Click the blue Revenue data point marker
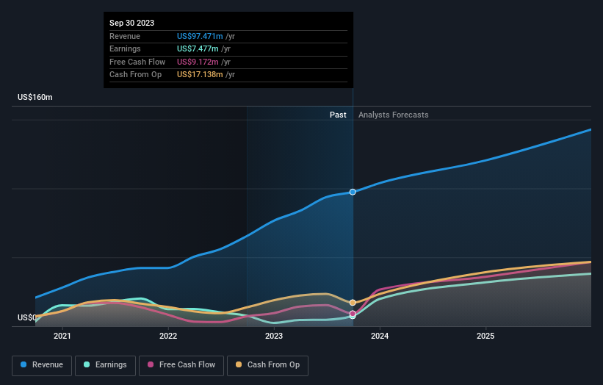This screenshot has height=385, width=603. tap(353, 192)
